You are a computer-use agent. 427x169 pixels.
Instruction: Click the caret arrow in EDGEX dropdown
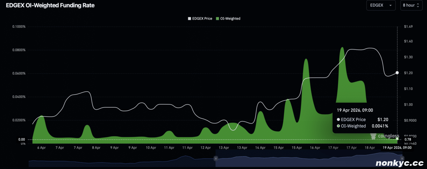390,5
